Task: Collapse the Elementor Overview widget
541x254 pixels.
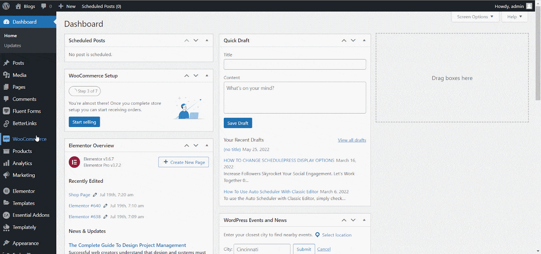Action: click(207, 145)
